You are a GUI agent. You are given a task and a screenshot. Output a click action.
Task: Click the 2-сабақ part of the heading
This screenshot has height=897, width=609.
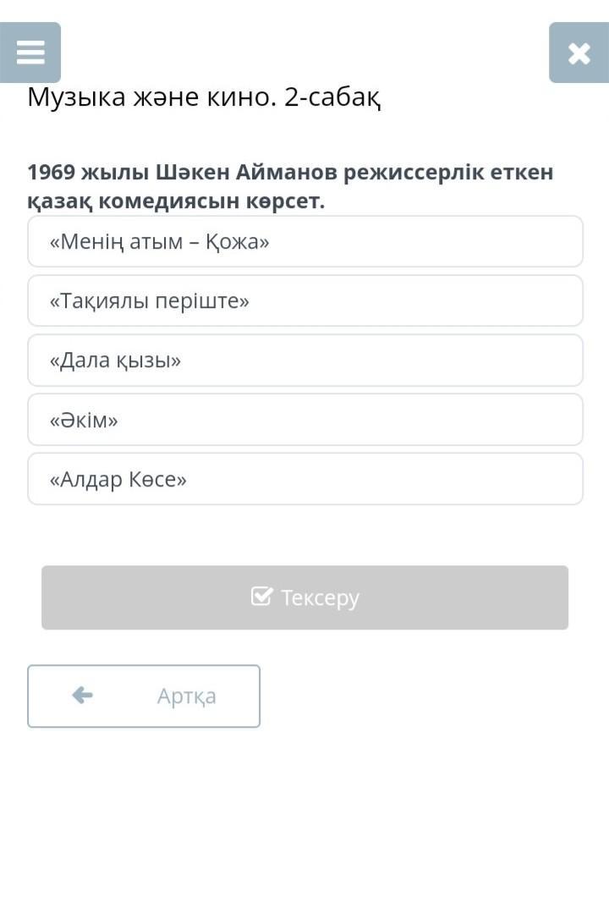332,98
